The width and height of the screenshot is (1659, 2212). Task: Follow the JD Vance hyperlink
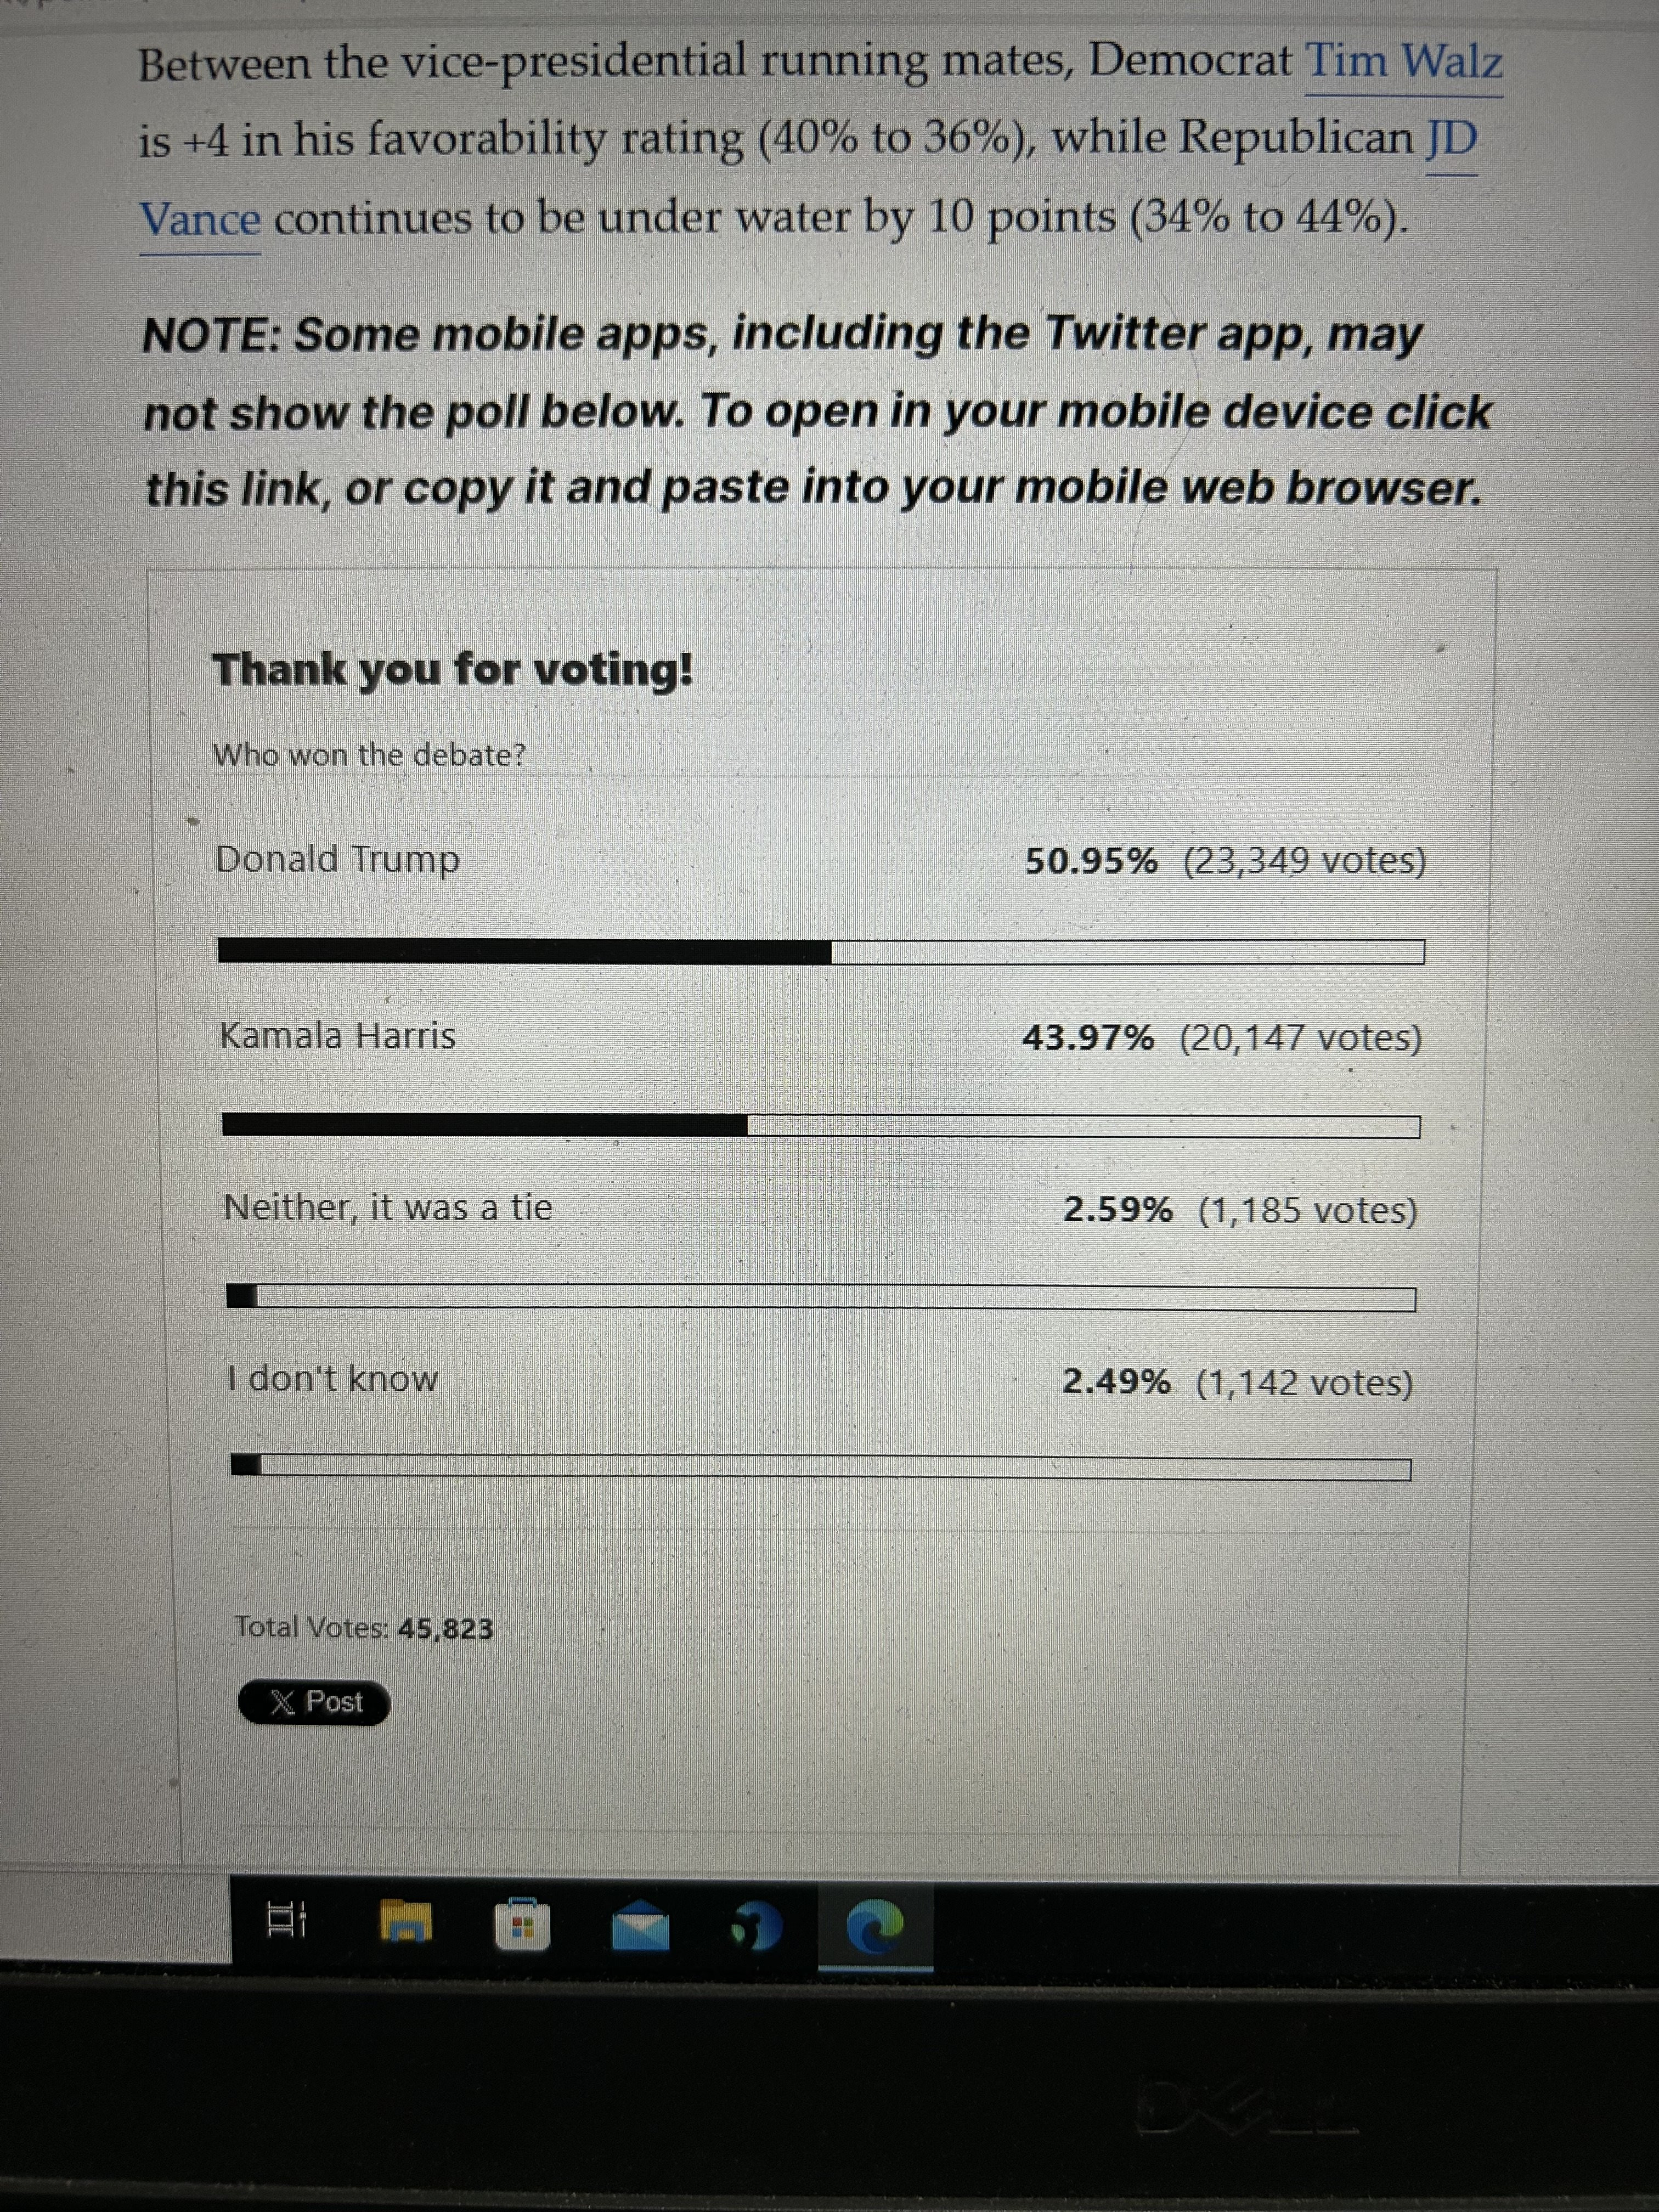tap(200, 219)
